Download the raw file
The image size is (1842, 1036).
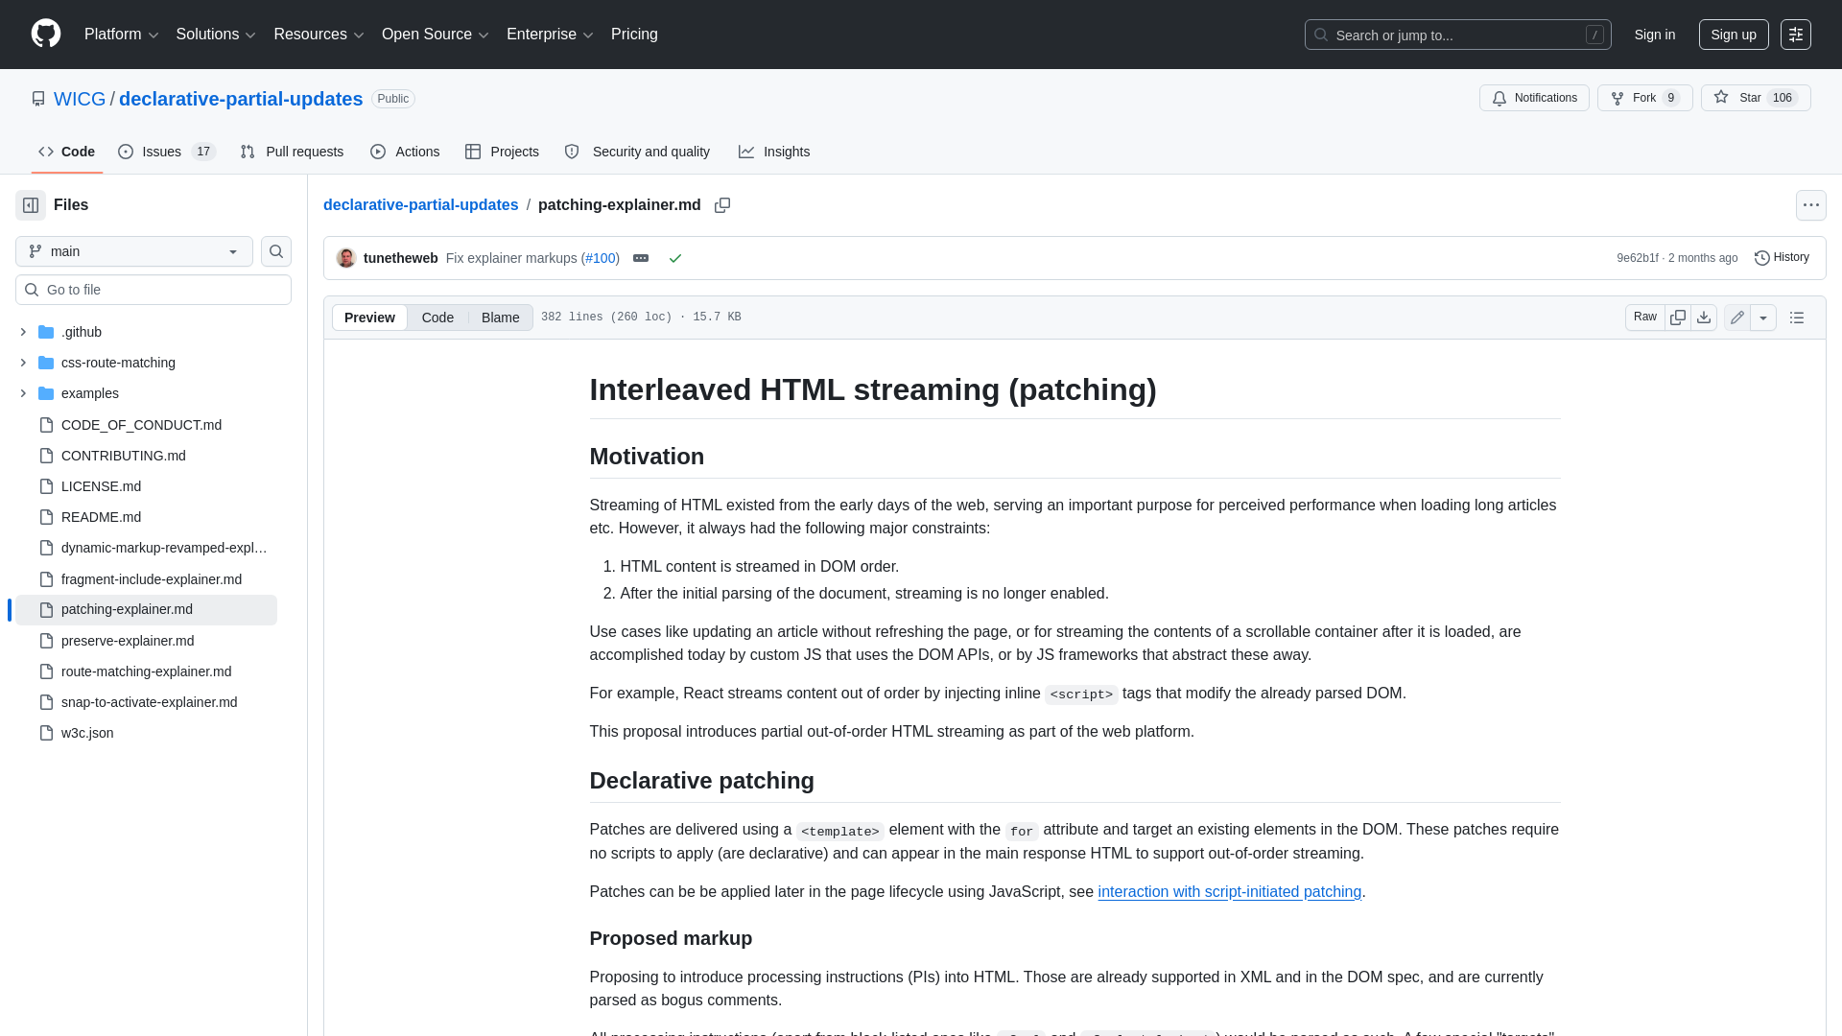[x=1704, y=318]
